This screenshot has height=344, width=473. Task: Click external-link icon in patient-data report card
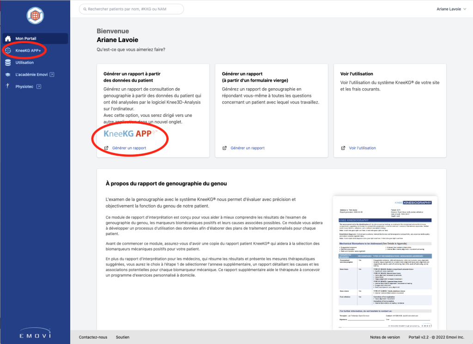(x=106, y=148)
